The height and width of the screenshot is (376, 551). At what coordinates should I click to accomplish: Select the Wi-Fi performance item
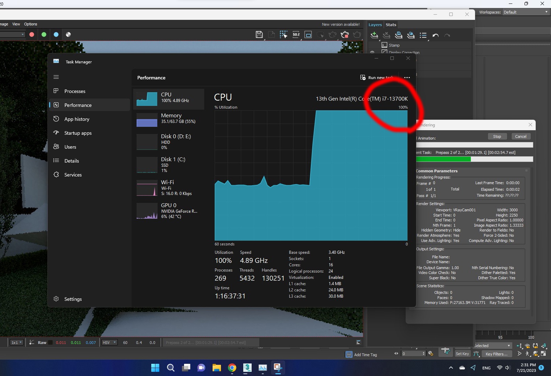click(169, 188)
